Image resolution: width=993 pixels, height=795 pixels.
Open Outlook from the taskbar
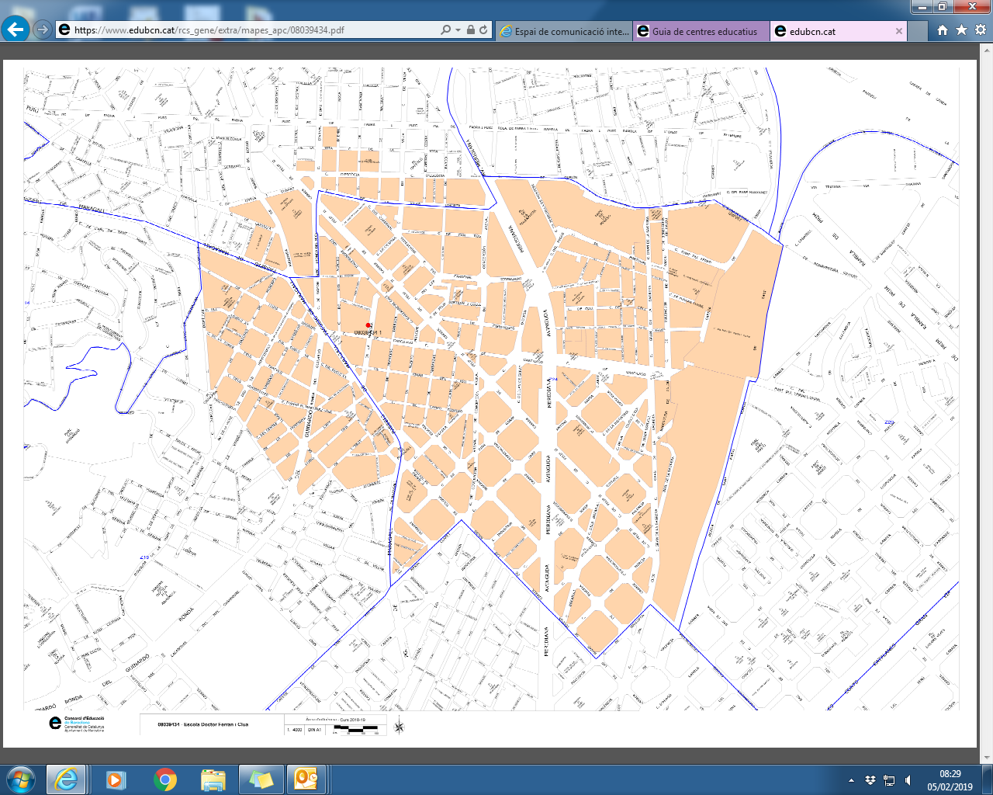[306, 779]
